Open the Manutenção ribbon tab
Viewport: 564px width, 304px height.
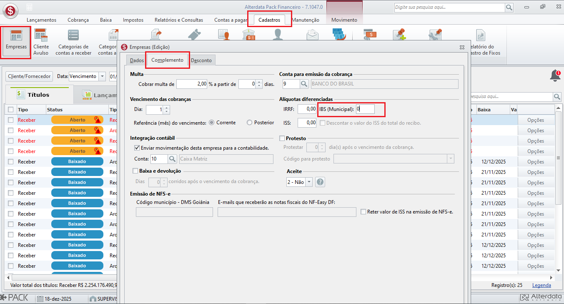pyautogui.click(x=306, y=20)
